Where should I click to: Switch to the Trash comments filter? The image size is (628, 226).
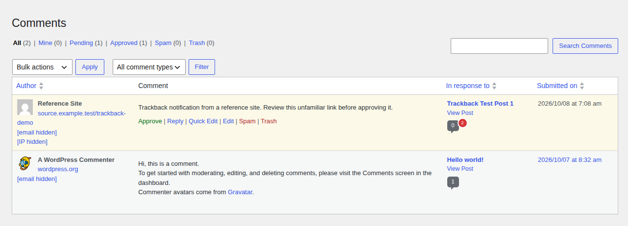196,43
